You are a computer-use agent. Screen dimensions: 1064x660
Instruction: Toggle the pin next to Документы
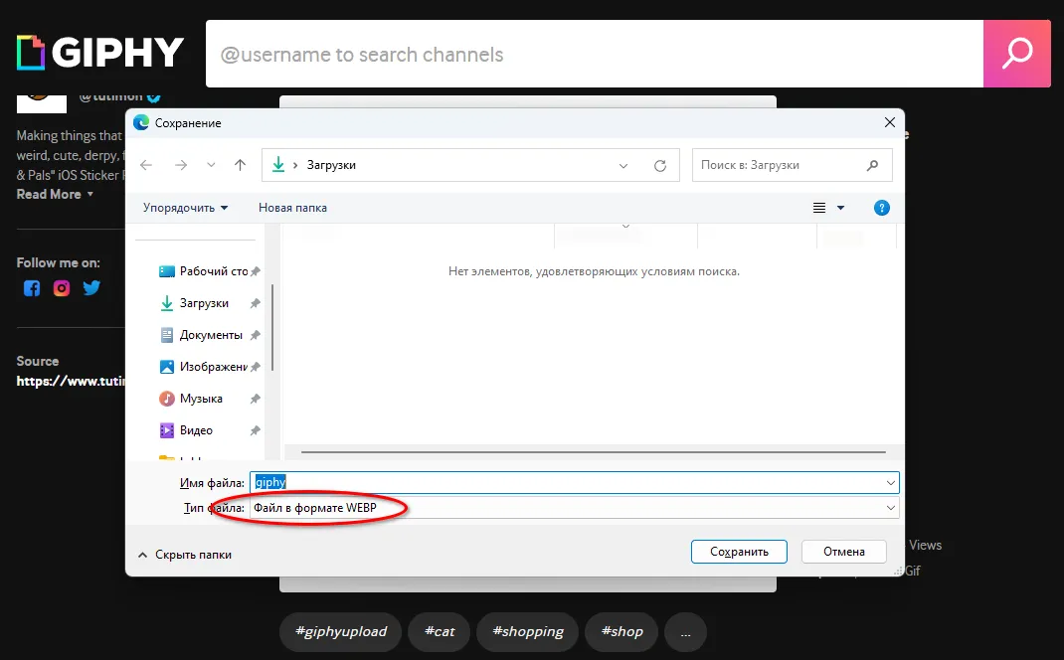(254, 334)
